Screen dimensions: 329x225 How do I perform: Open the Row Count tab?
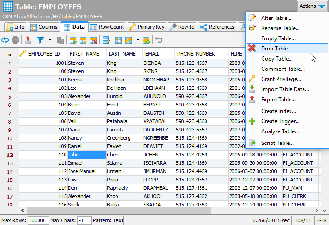(107, 27)
